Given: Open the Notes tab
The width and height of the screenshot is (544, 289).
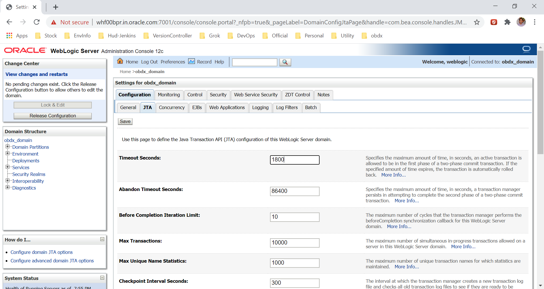Looking at the screenshot, I should tap(324, 95).
